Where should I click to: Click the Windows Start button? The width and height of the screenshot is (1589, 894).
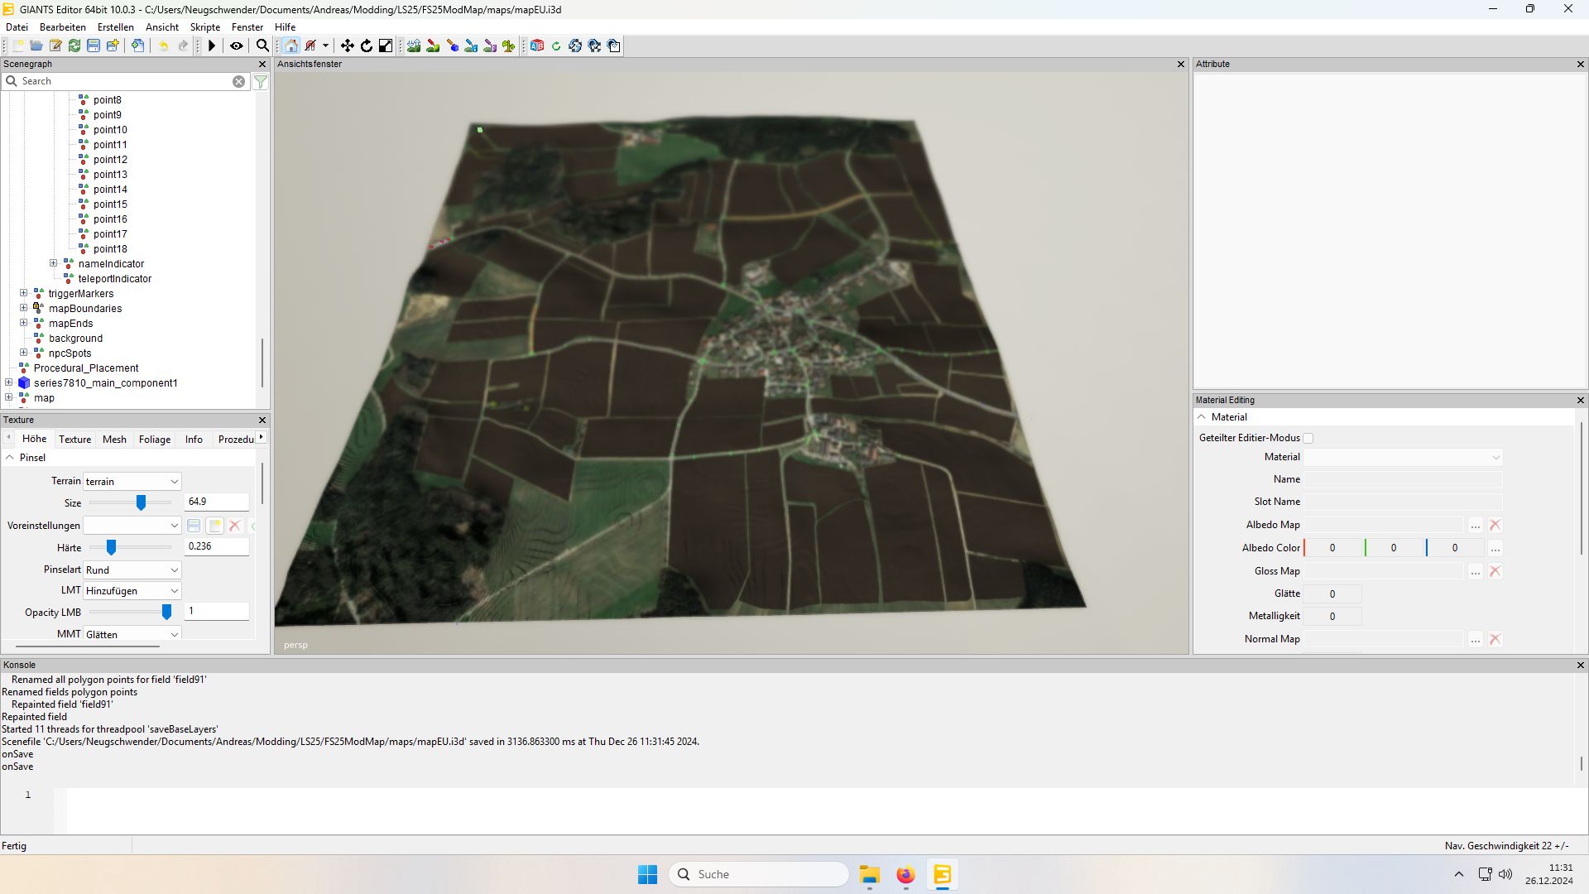tap(647, 874)
